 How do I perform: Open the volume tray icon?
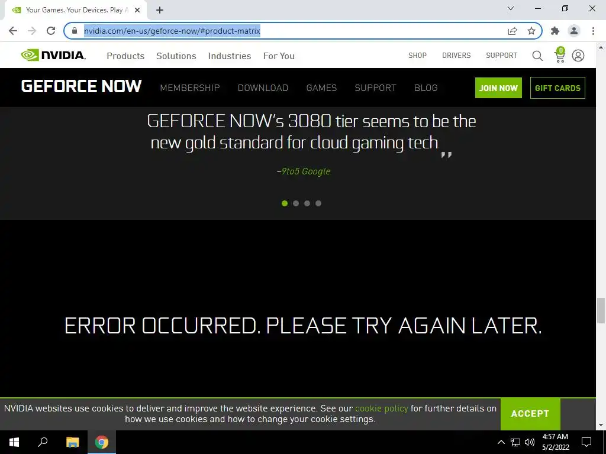(530, 442)
